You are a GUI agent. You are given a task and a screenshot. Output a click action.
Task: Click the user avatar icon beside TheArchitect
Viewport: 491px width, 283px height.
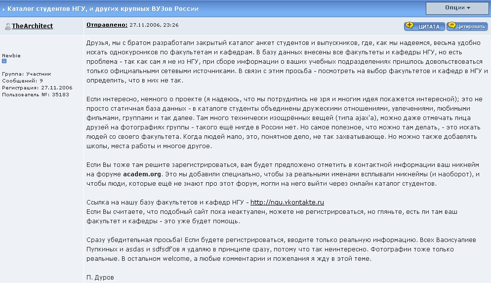pyautogui.click(x=7, y=26)
